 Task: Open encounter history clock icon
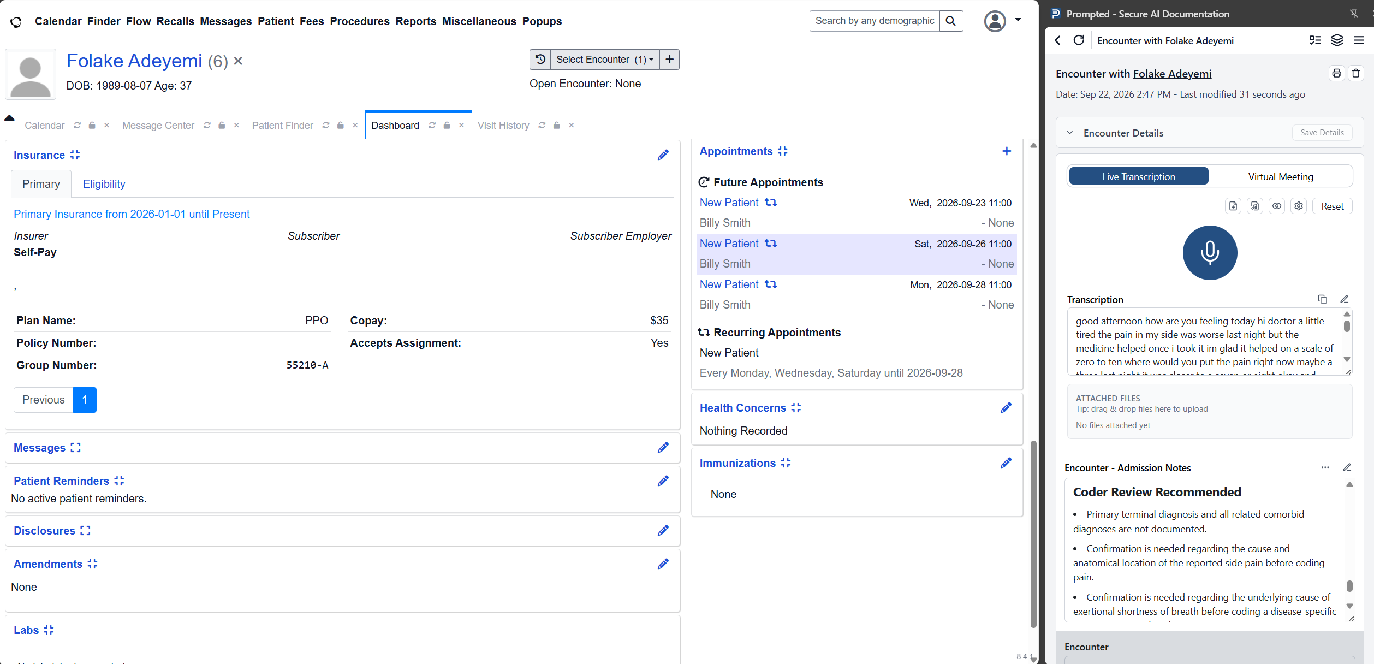coord(540,60)
